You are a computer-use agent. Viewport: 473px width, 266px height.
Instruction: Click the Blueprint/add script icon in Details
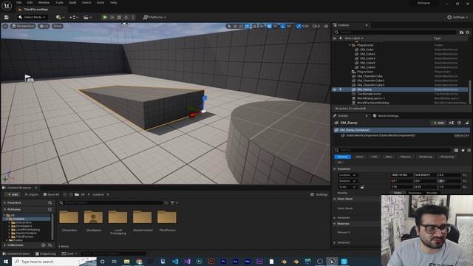click(x=452, y=123)
